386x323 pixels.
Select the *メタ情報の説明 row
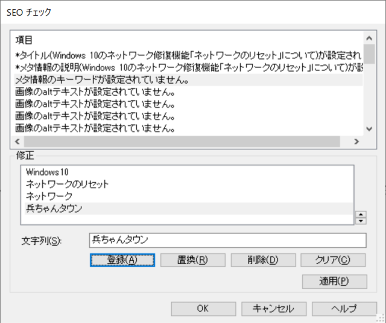pos(188,67)
